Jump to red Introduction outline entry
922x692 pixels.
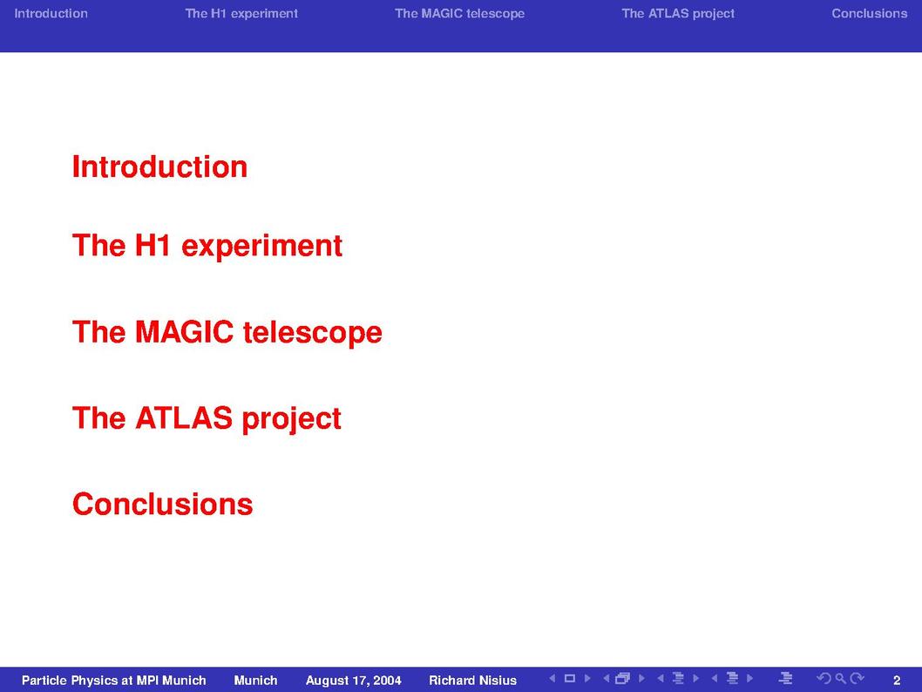(x=159, y=166)
